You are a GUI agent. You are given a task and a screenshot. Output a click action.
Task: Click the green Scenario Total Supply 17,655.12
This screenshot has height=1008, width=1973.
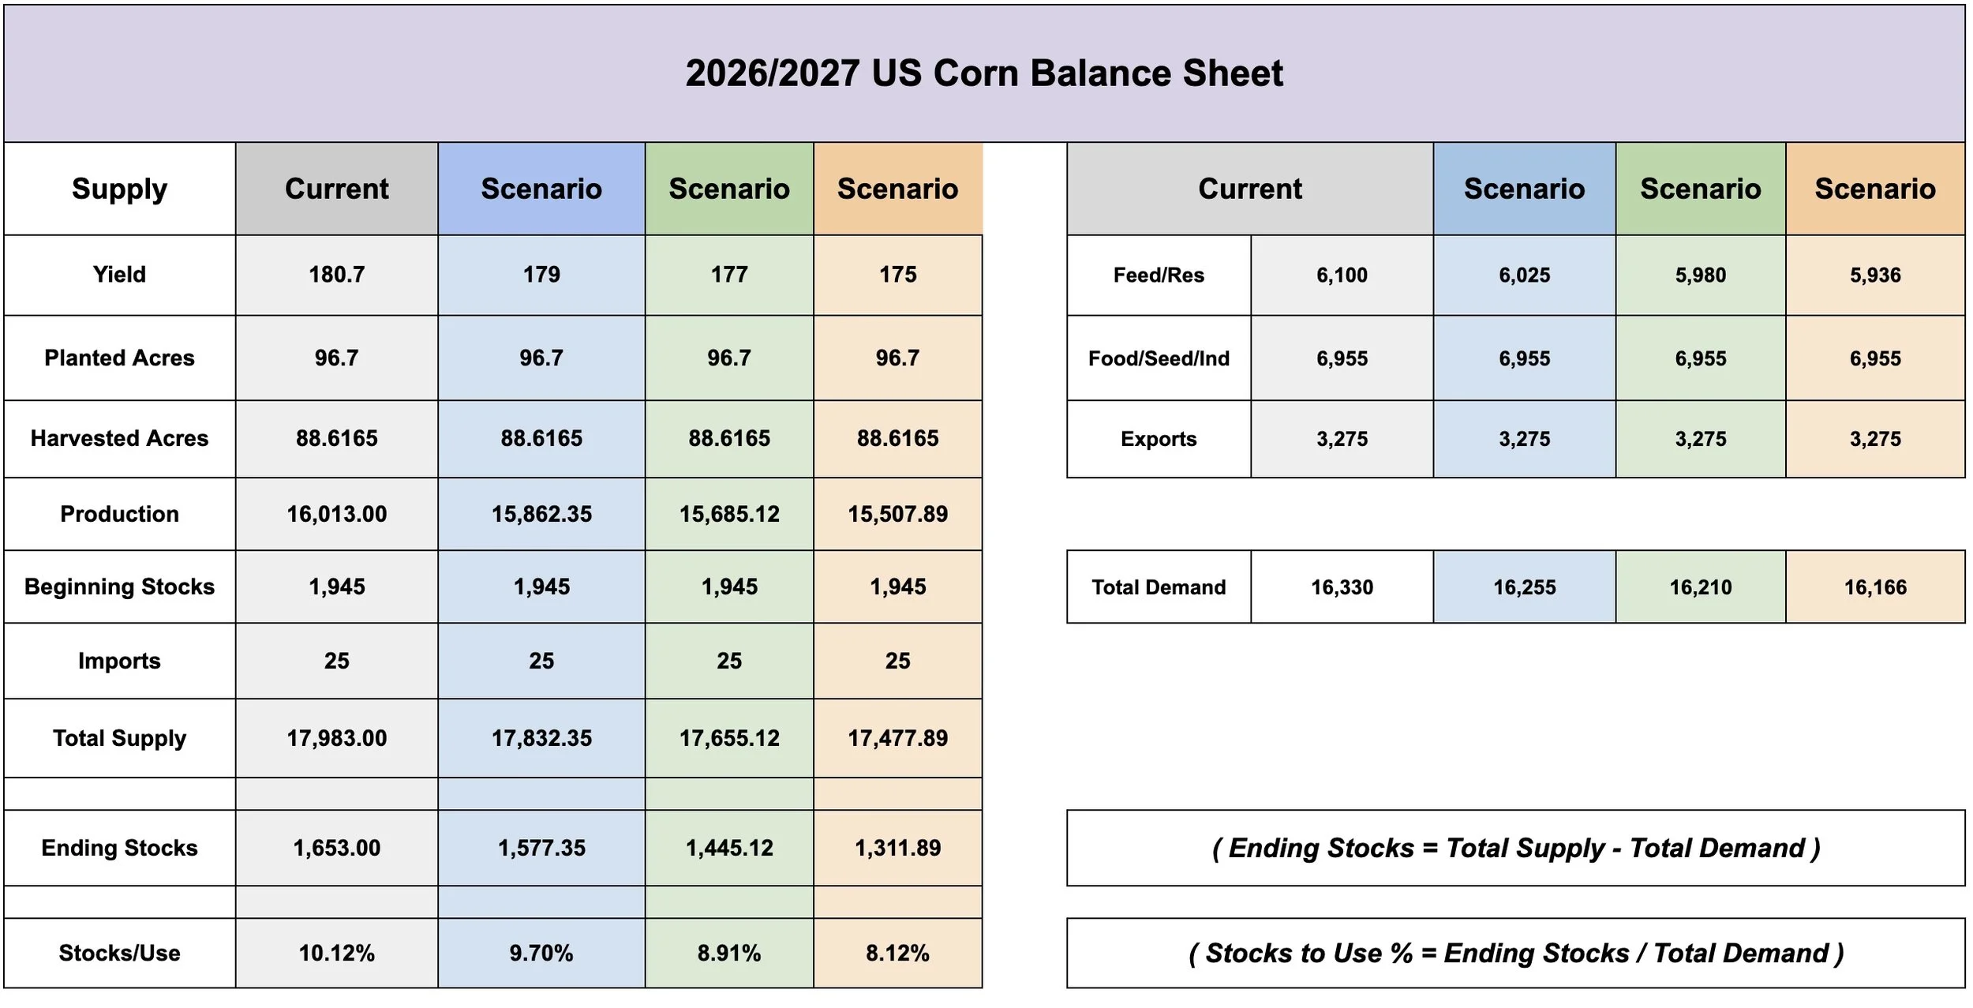[729, 739]
